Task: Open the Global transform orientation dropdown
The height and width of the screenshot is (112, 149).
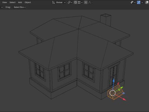Action: click(x=59, y=2)
